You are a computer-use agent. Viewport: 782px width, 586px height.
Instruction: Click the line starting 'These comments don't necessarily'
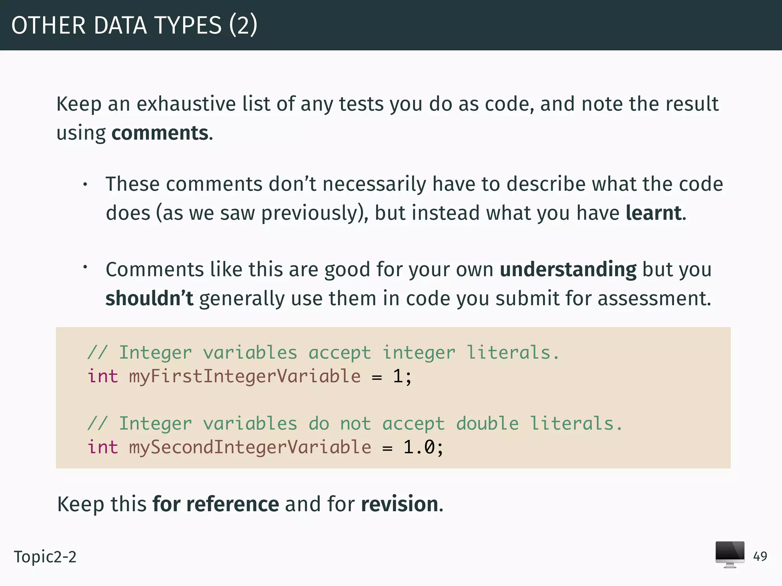[414, 184]
